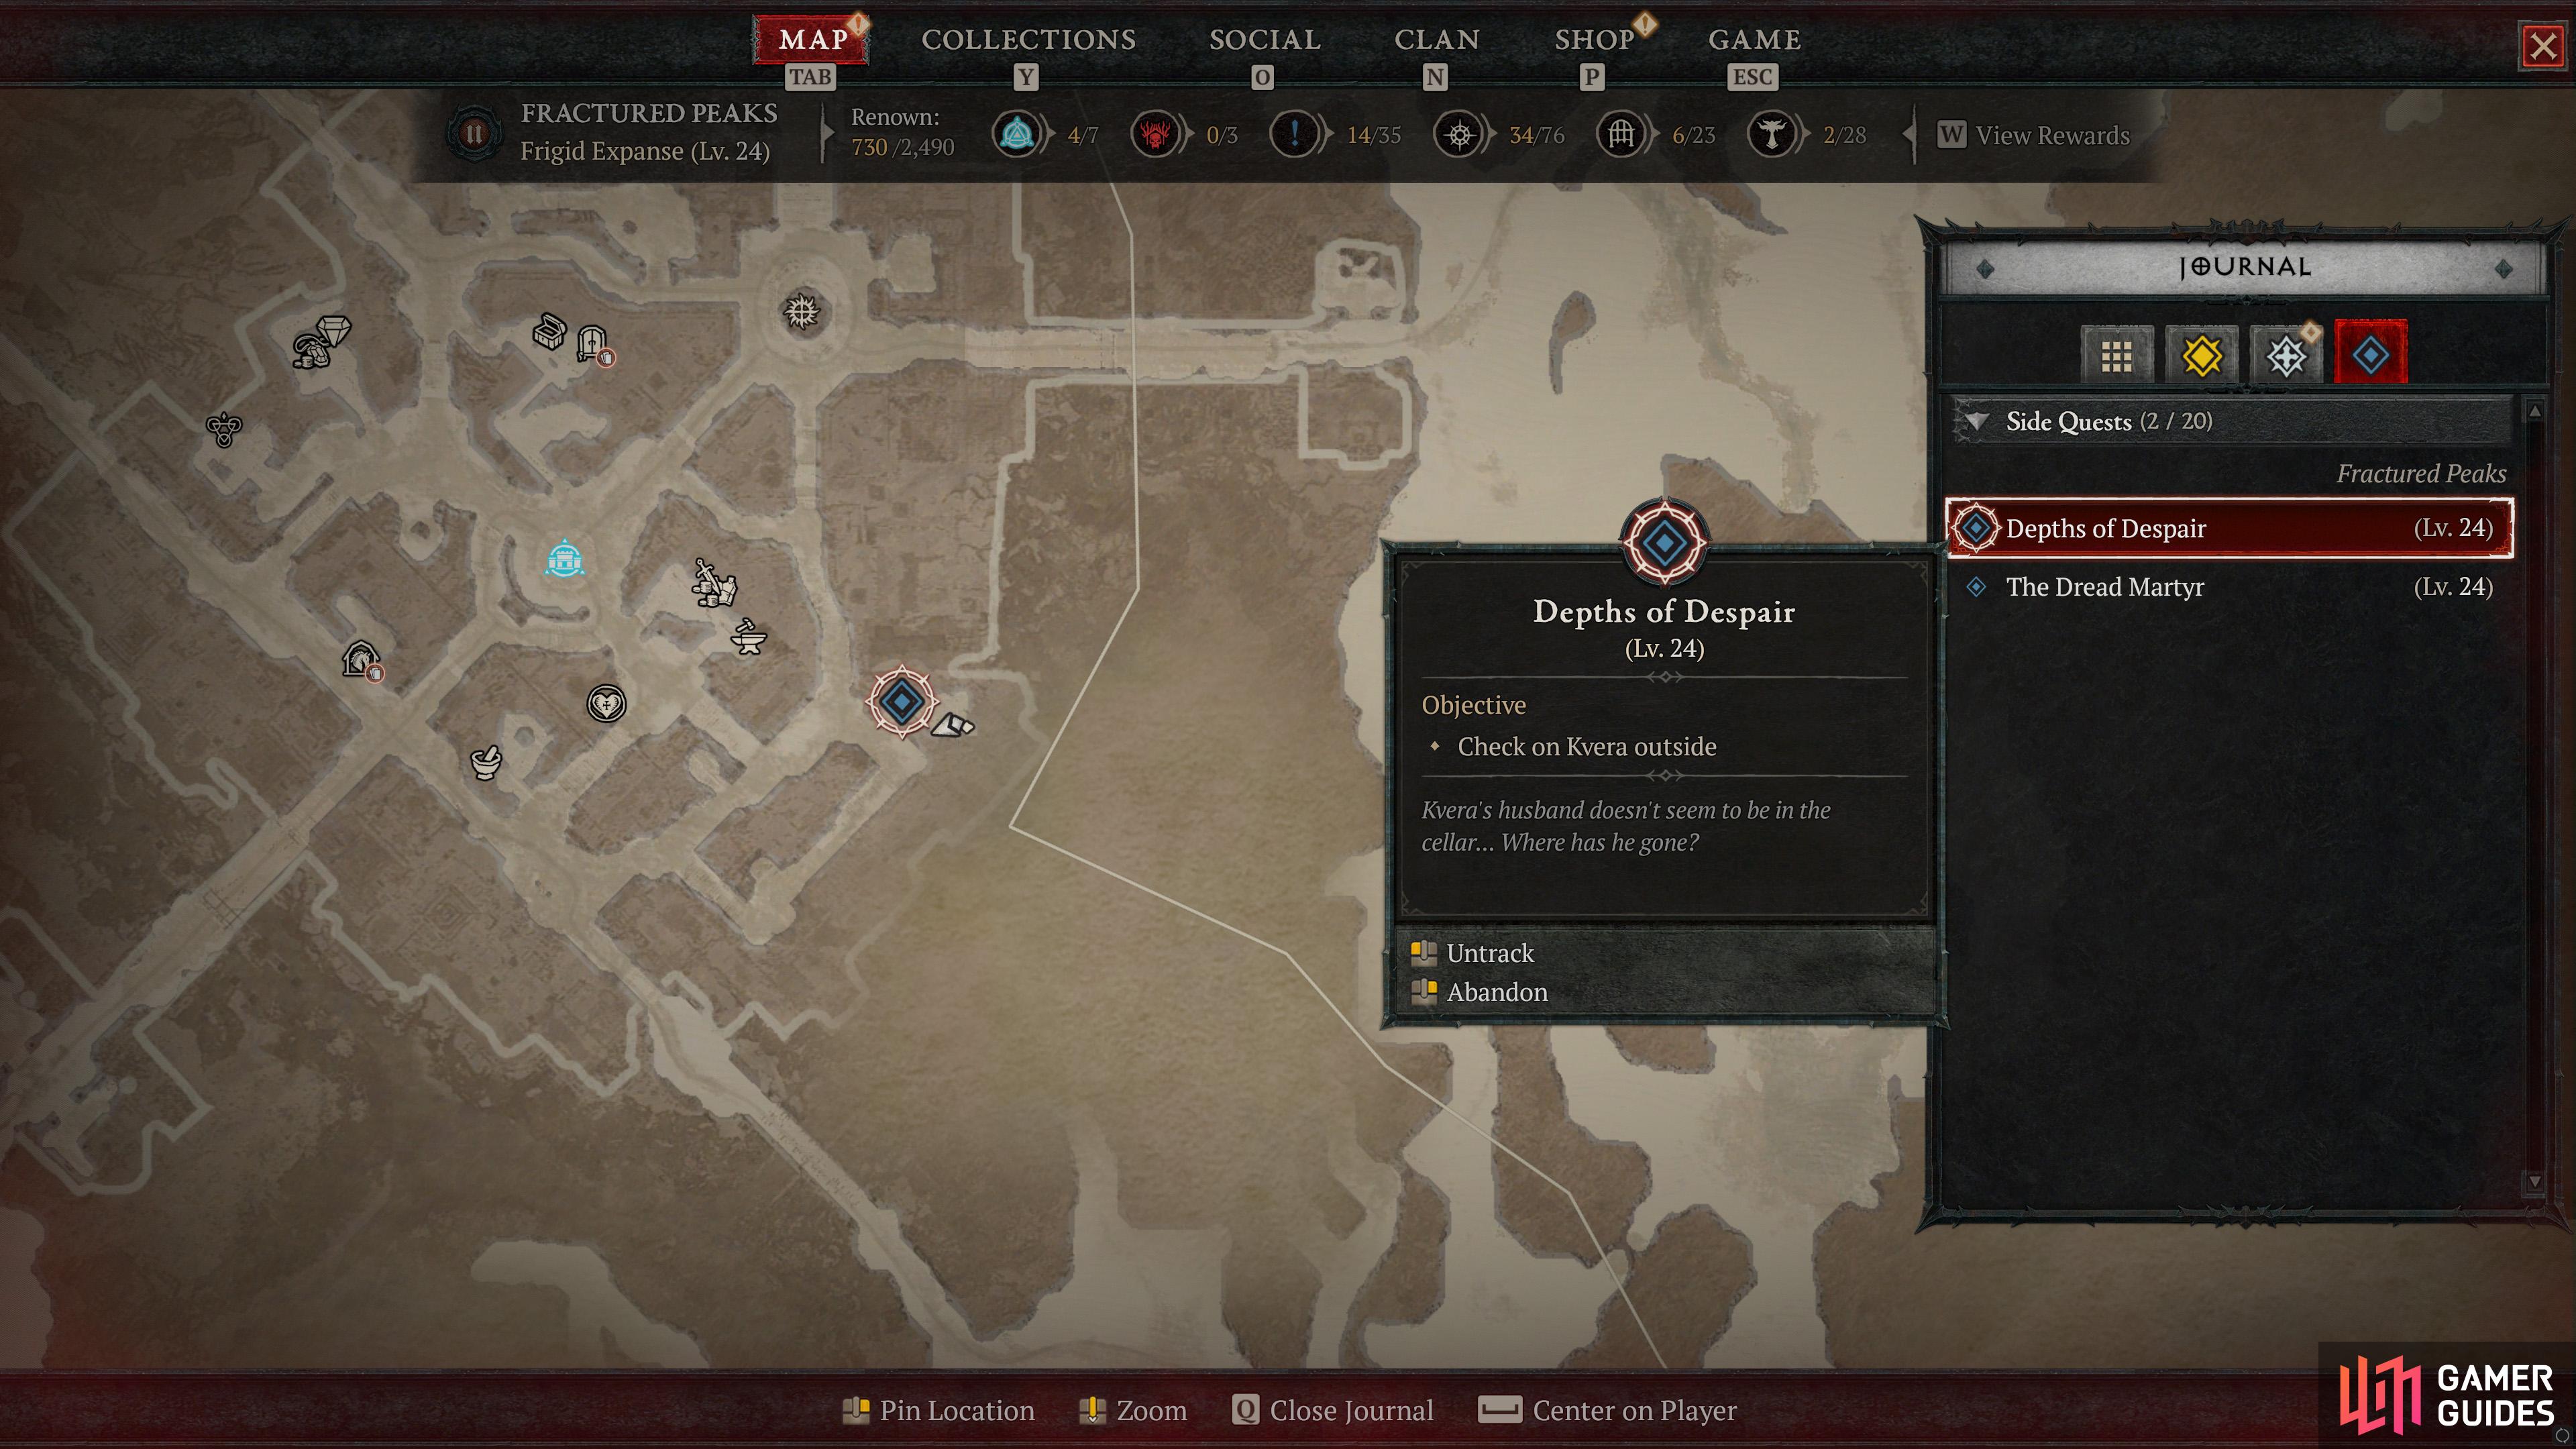Select the blacksmith anvil icon on the map
2576x1449 pixels.
(748, 637)
